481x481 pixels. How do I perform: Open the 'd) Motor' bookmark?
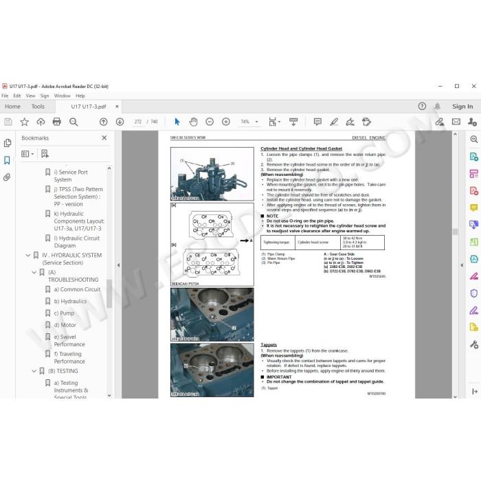(65, 325)
